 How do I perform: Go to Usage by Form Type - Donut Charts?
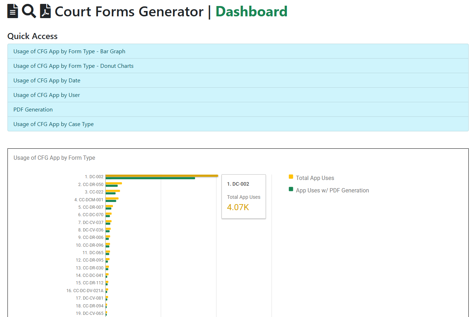[73, 66]
